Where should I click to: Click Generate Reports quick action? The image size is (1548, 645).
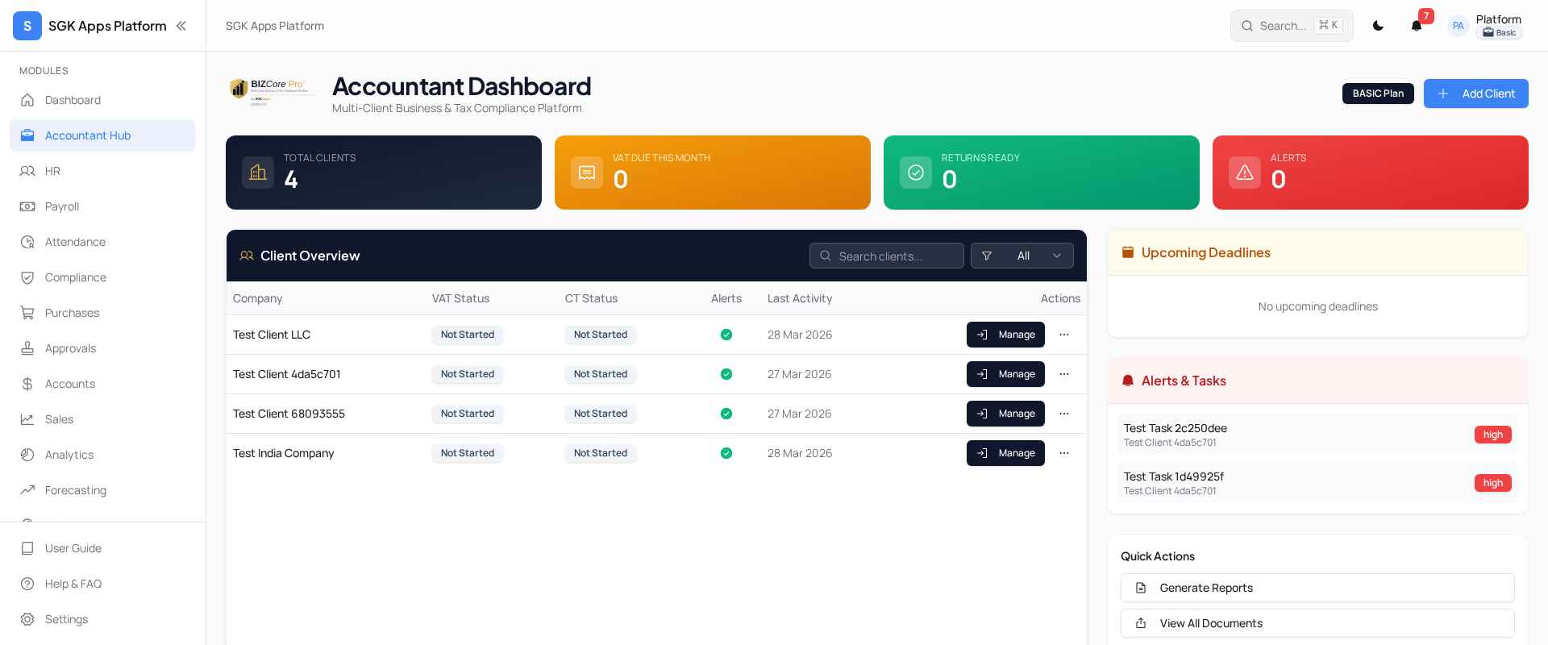1317,588
